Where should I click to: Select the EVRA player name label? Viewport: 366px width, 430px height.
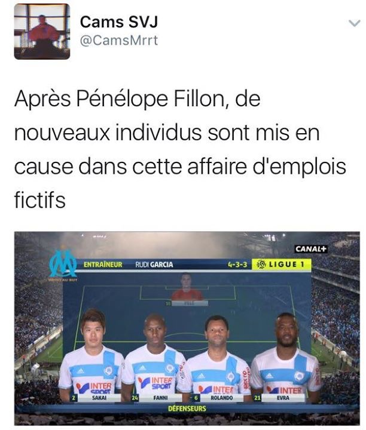click(283, 397)
